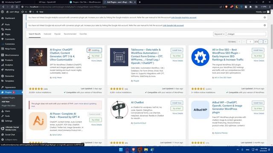Open WooCommerce in the sidebar
The image size is (273, 153).
(x=11, y=55)
